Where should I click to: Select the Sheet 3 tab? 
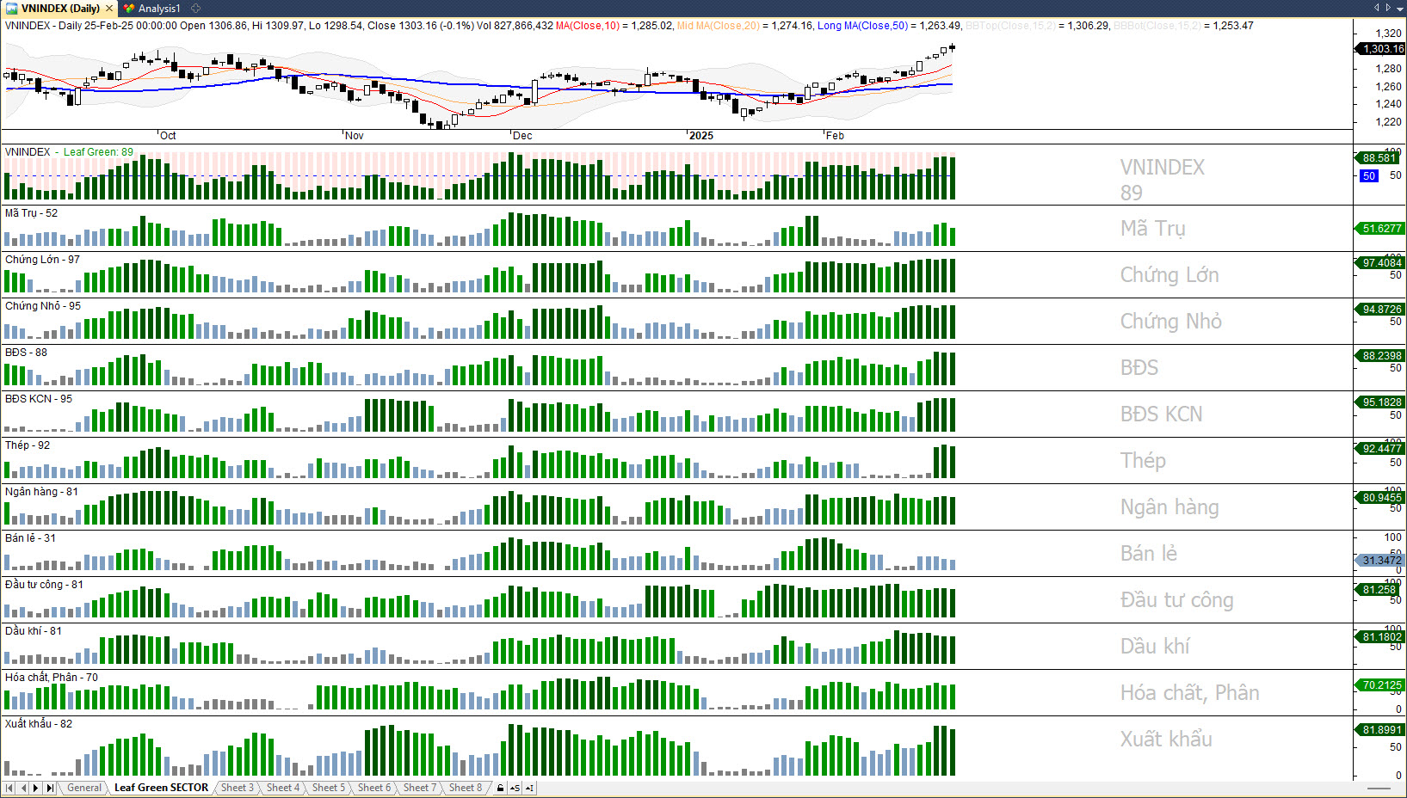pos(237,788)
